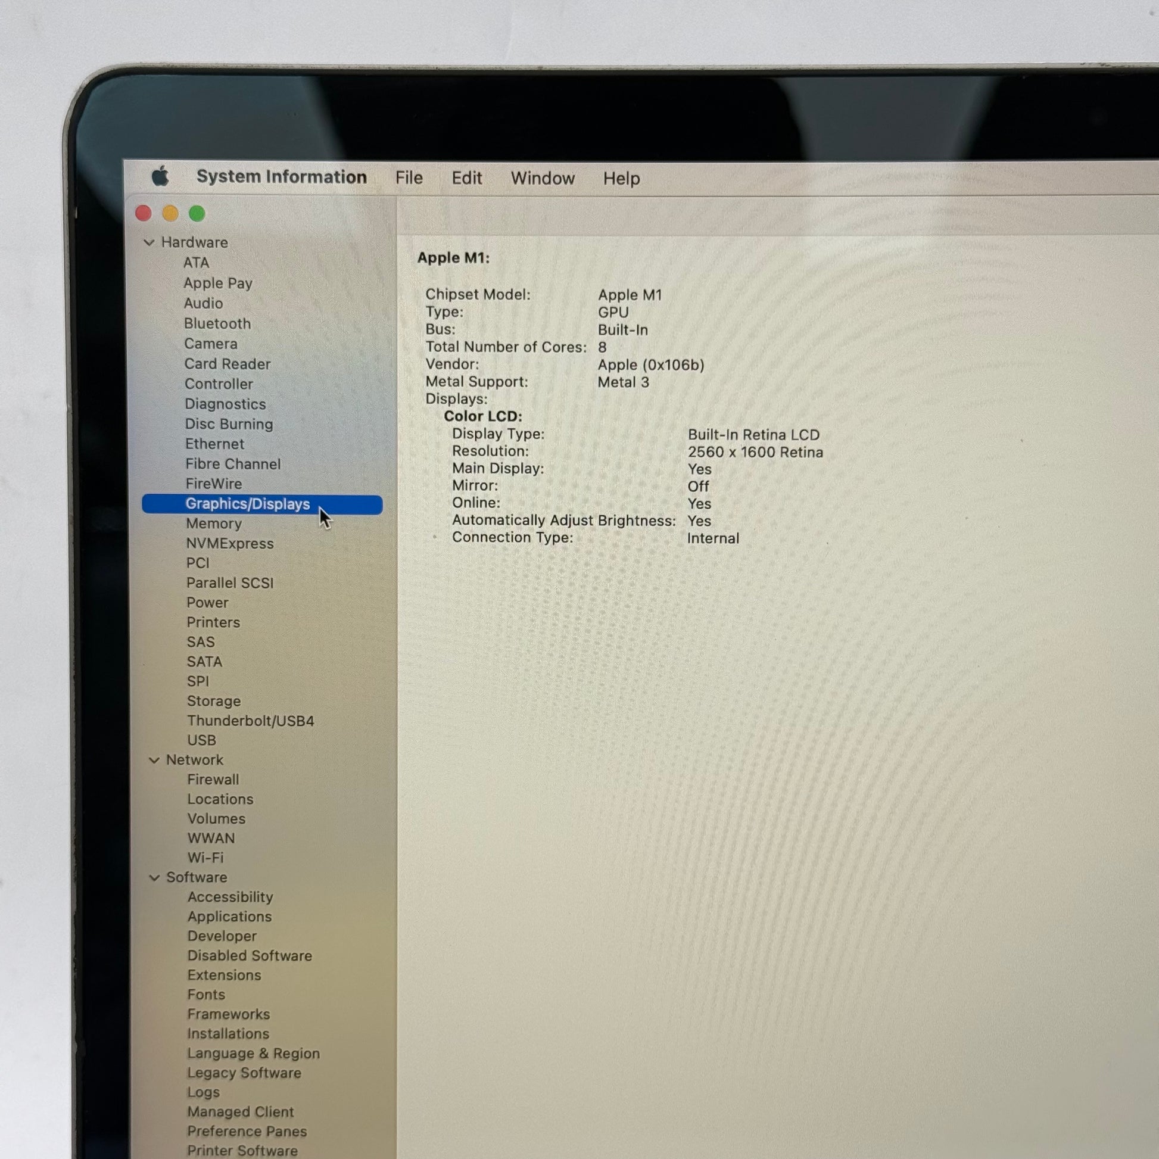Select Firewall under Network

tap(213, 780)
